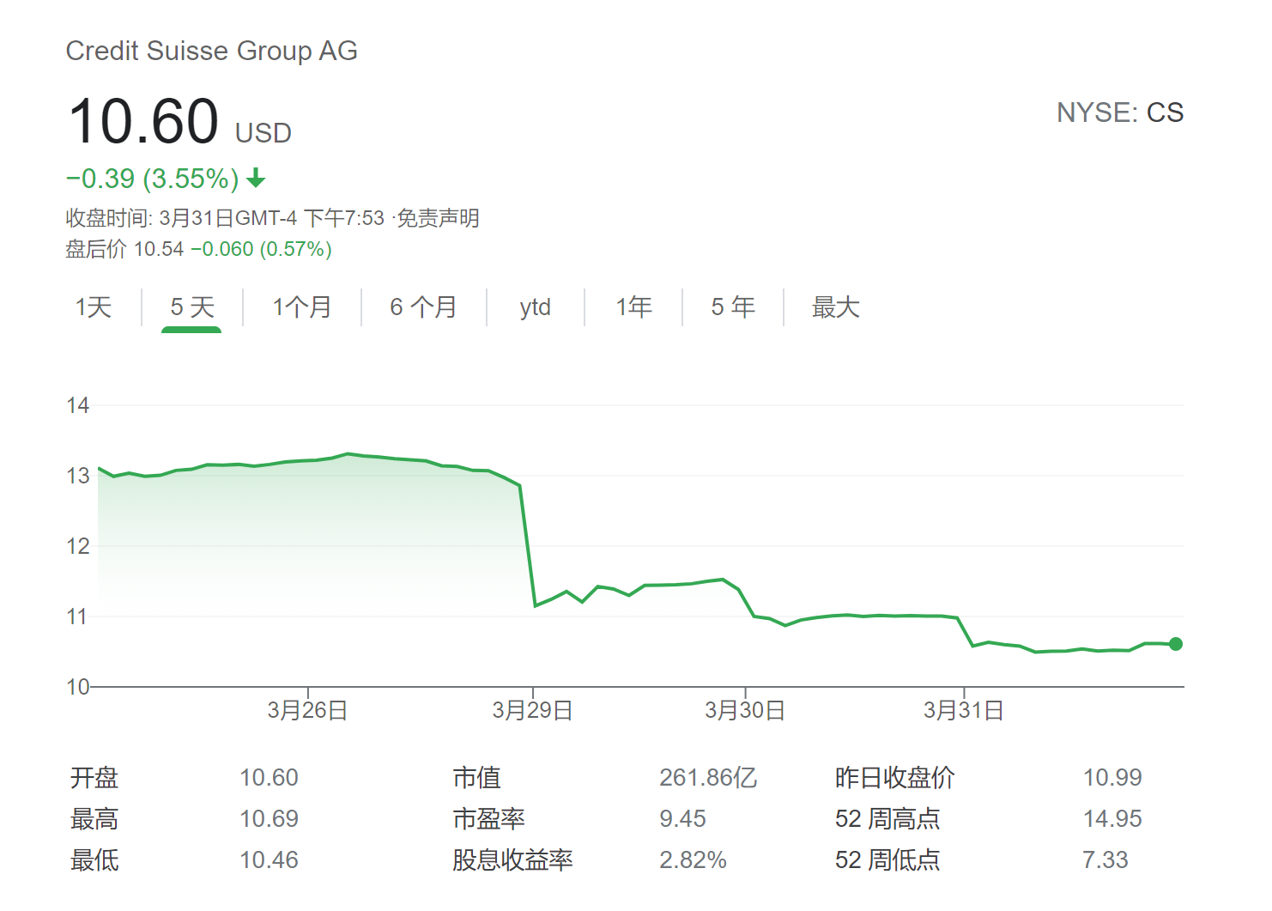Select the 1天 time range tab
This screenshot has width=1272, height=911.
tap(94, 307)
